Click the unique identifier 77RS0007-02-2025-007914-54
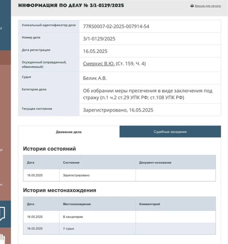Image resolution: width=228 pixels, height=244 pixels. [116, 26]
